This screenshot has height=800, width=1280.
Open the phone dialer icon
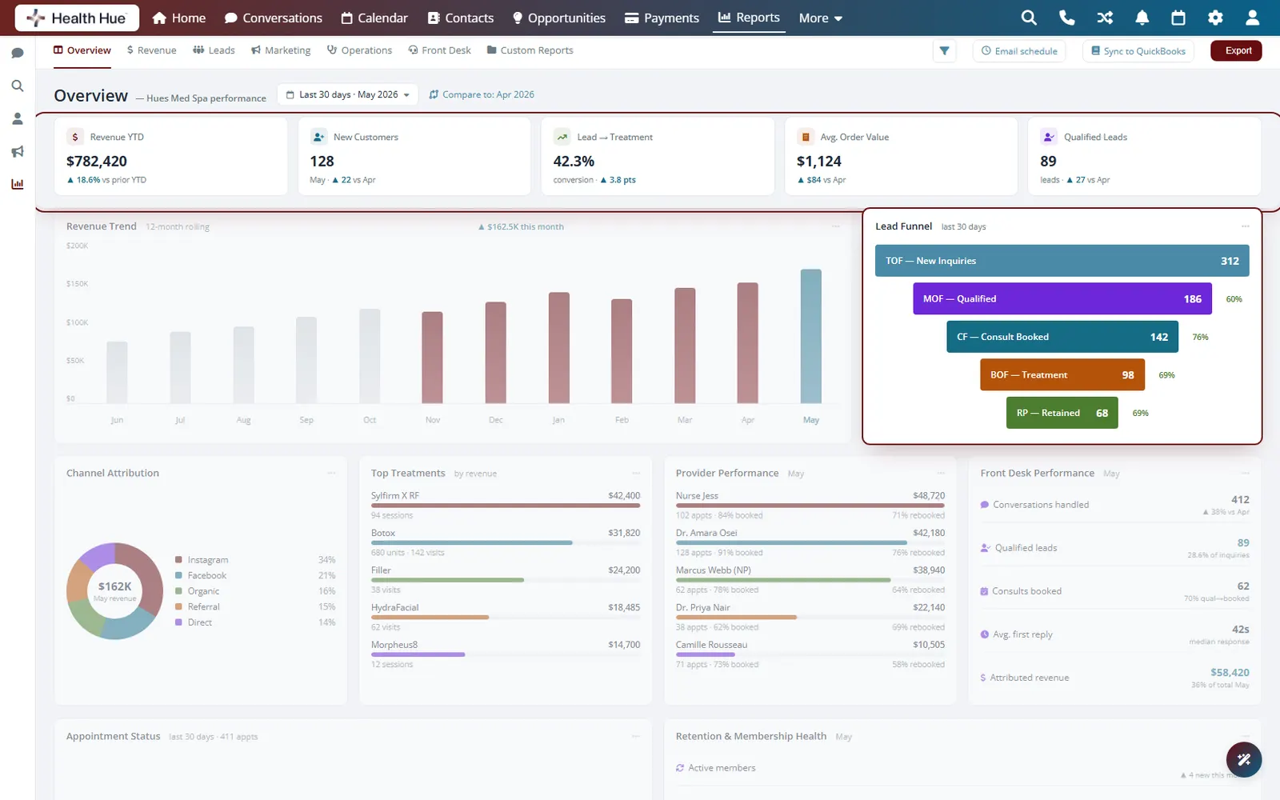[x=1066, y=18]
